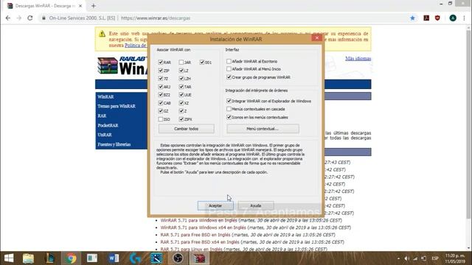Confirm installation with Aceptar
This screenshot has width=472, height=265.
click(215, 205)
